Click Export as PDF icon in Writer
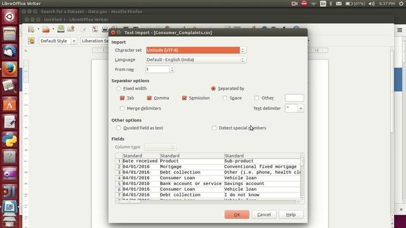 click(95, 29)
